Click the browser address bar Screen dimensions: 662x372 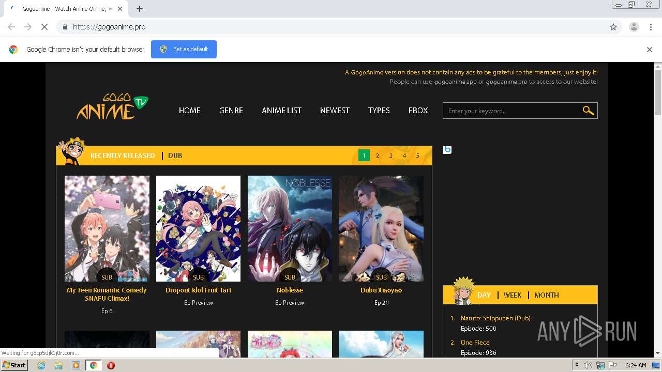[331, 27]
